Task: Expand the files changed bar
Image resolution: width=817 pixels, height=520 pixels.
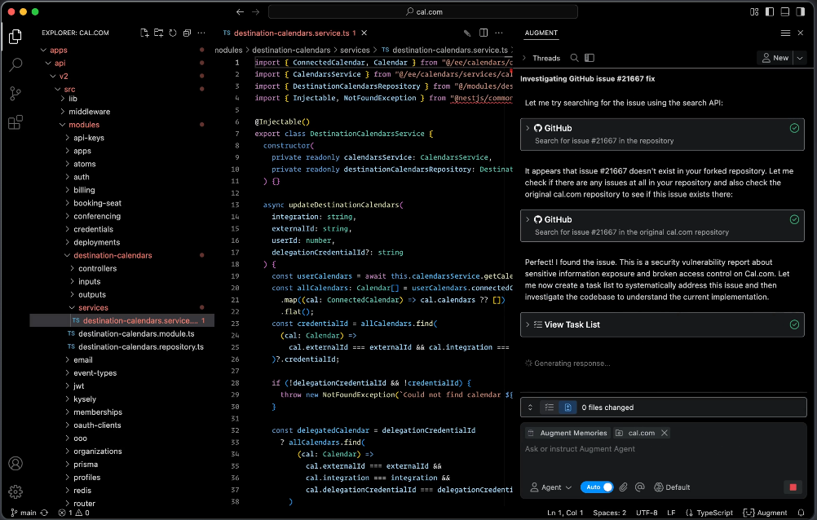Action: click(531, 408)
